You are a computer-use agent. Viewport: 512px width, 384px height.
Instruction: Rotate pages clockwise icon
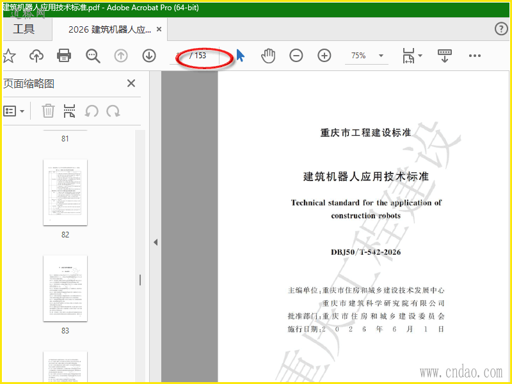113,111
